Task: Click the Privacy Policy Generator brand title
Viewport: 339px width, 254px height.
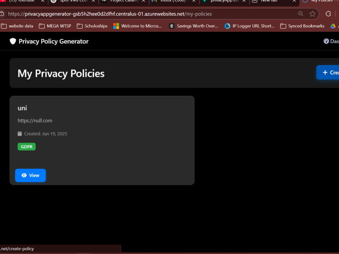Action: click(x=54, y=41)
